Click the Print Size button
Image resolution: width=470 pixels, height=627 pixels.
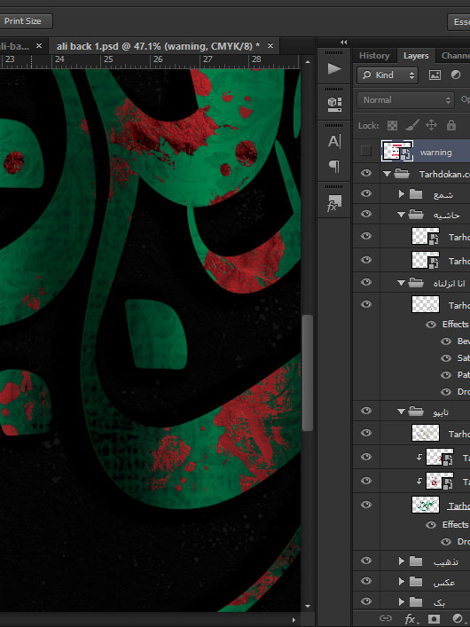[25, 21]
